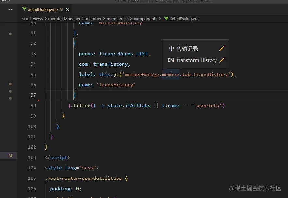
Task: Edit the English translation pencil icon
Action: click(222, 60)
